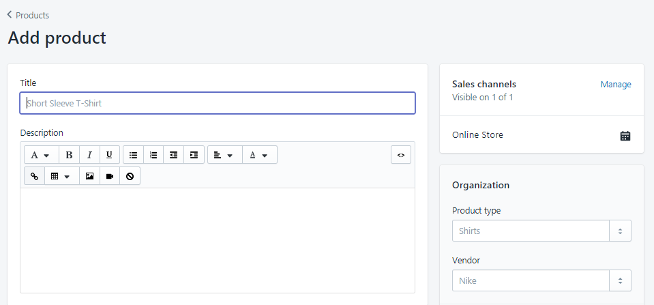Screen dimensions: 654x305
Task: Insert an image into the description
Action: click(x=89, y=176)
